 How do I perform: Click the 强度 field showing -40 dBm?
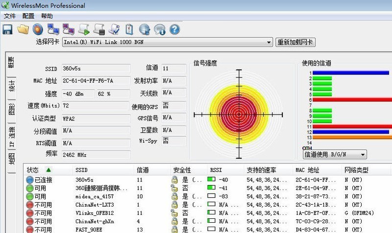point(78,94)
